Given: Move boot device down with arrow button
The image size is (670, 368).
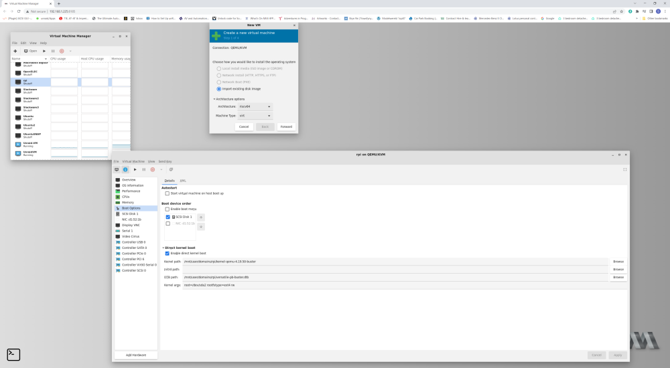Looking at the screenshot, I should point(201,227).
